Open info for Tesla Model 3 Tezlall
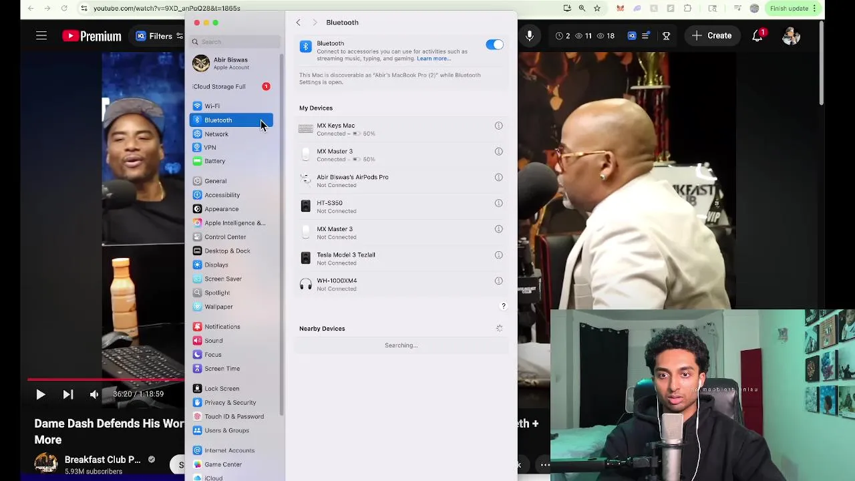The width and height of the screenshot is (855, 481). point(498,255)
